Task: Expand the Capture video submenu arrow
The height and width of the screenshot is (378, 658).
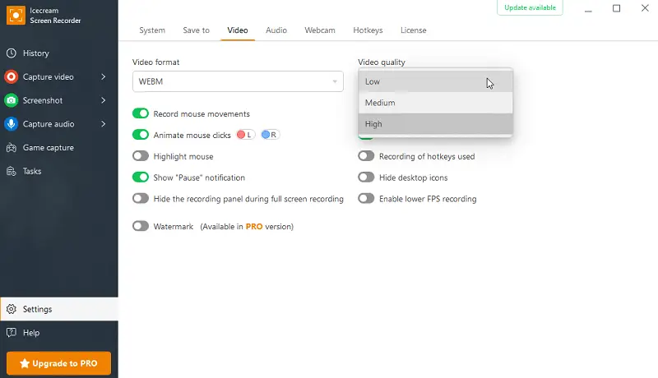Action: point(104,77)
